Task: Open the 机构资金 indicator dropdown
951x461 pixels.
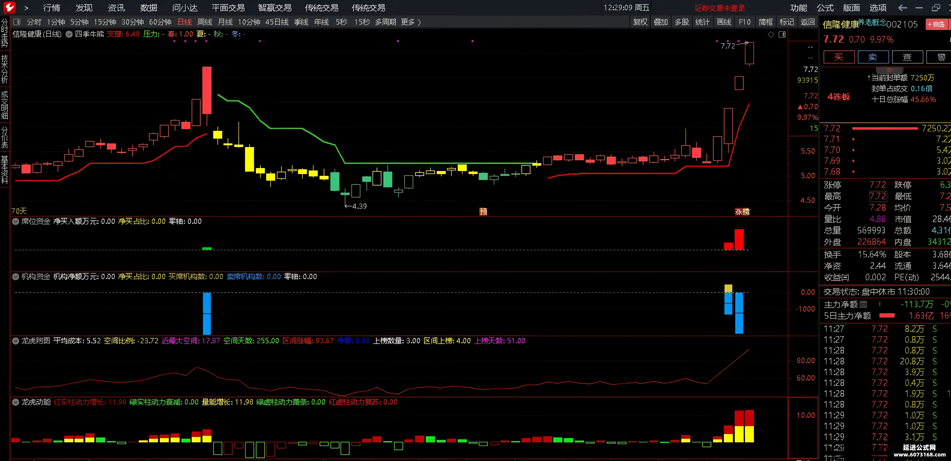Action: (16, 277)
